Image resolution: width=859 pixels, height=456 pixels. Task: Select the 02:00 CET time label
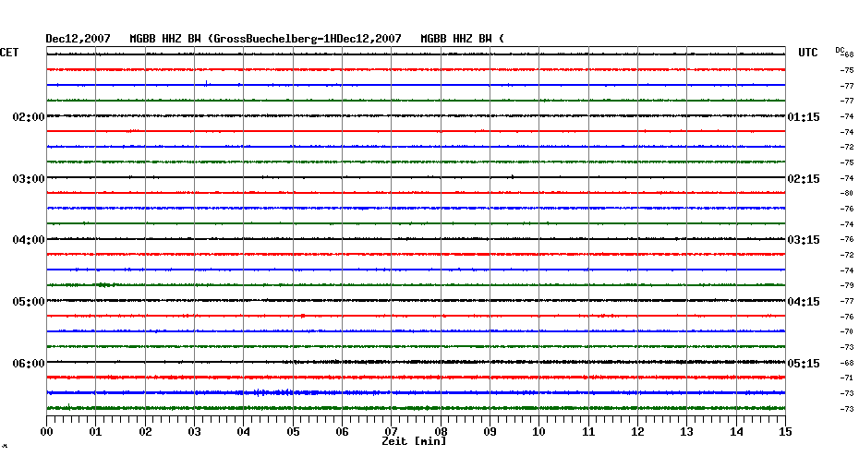[29, 117]
